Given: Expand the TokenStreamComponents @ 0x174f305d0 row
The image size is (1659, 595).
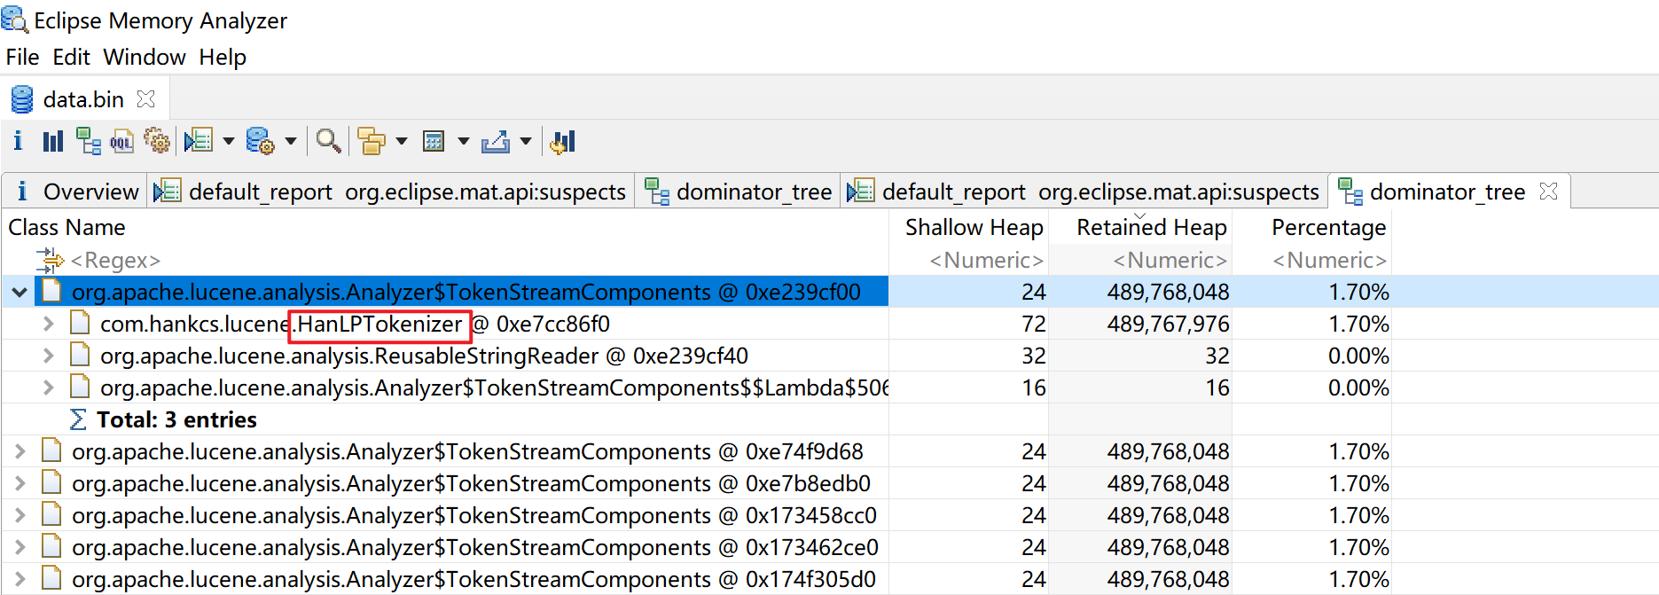Looking at the screenshot, I should [20, 579].
